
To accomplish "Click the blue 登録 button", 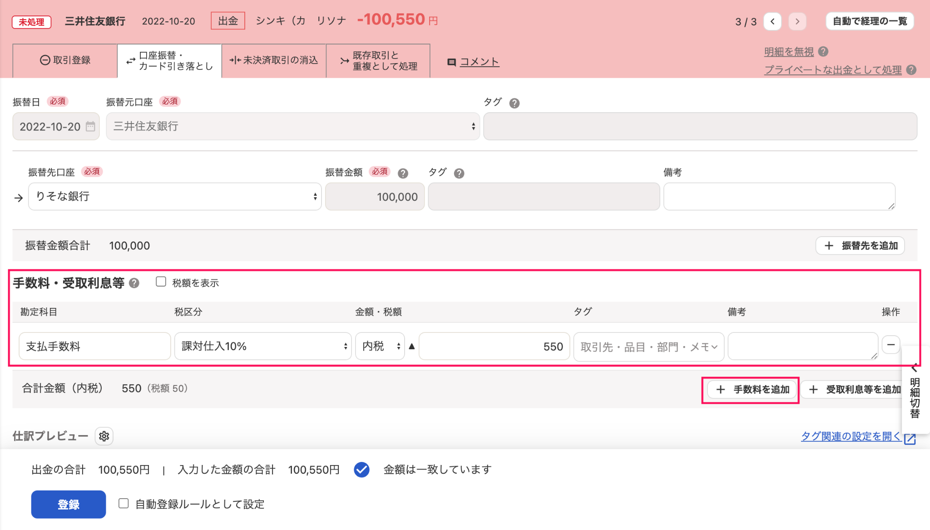I will coord(69,505).
